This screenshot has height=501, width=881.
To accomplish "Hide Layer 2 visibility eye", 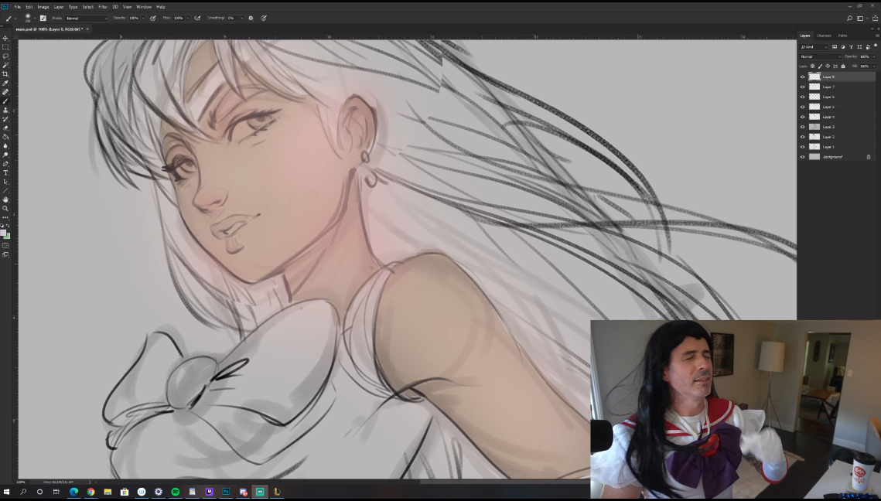I will click(x=802, y=137).
